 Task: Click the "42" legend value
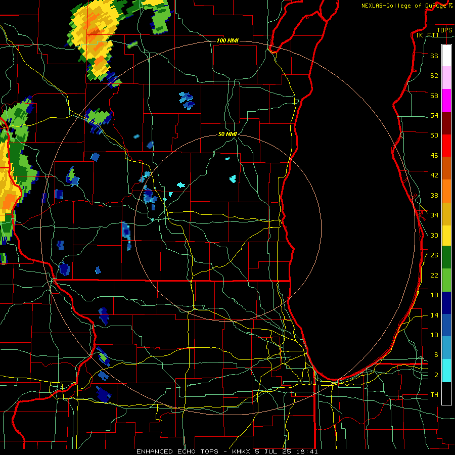pyautogui.click(x=434, y=175)
